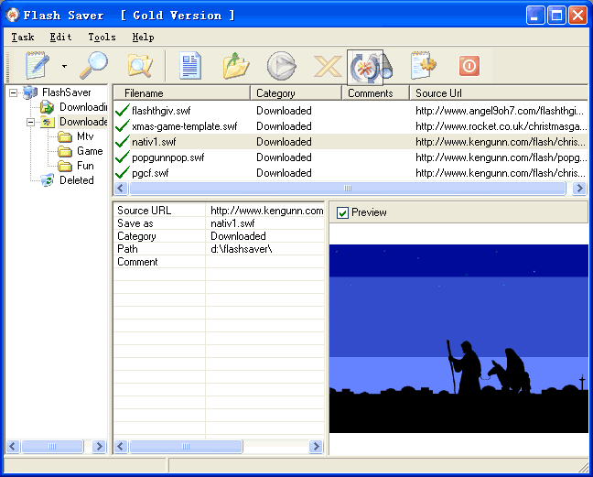Viewport: 593px width, 477px height.
Task: Click the file list horizontal scrollbar thumb
Action: click(348, 188)
